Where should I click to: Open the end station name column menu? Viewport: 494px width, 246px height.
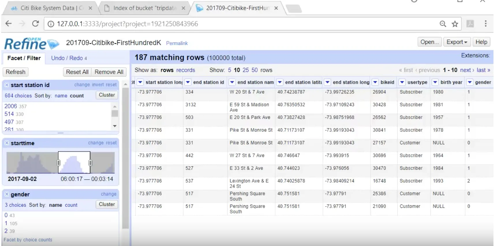click(232, 82)
